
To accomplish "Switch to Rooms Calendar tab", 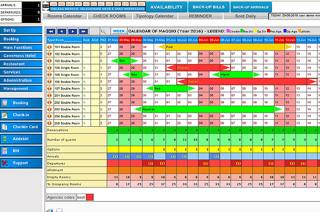I will tap(64, 16).
